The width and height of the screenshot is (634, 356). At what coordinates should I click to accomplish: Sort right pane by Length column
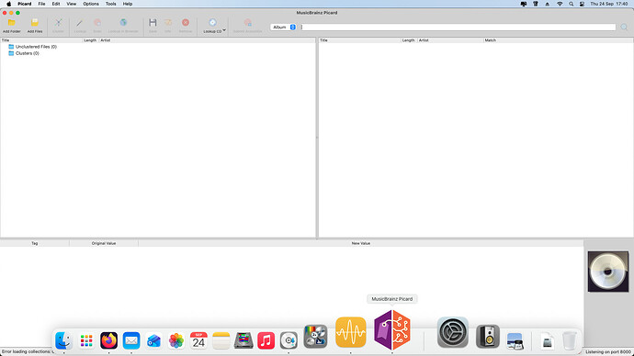408,40
